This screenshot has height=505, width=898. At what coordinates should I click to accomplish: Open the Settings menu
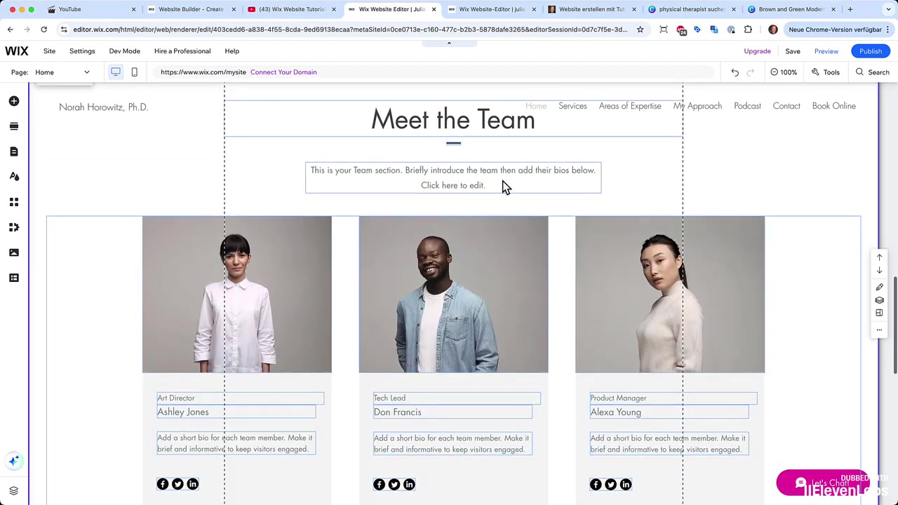tap(82, 51)
